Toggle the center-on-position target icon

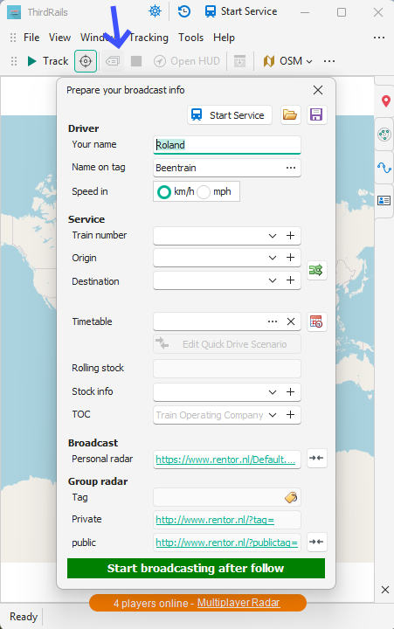[x=86, y=61]
